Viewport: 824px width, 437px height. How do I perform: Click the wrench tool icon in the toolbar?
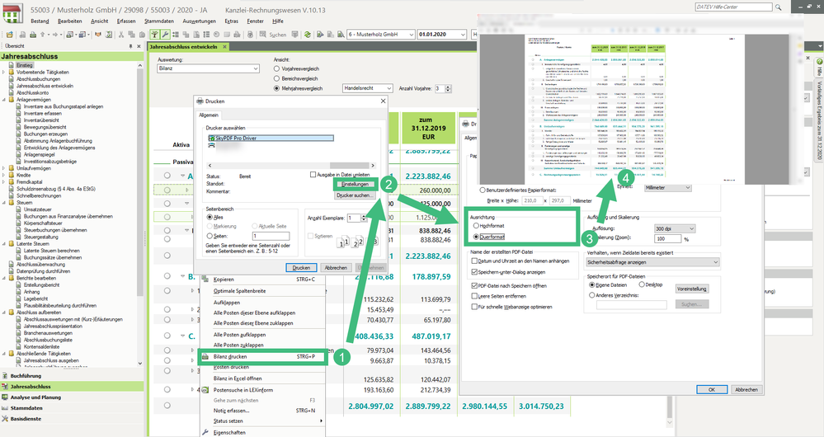click(165, 34)
